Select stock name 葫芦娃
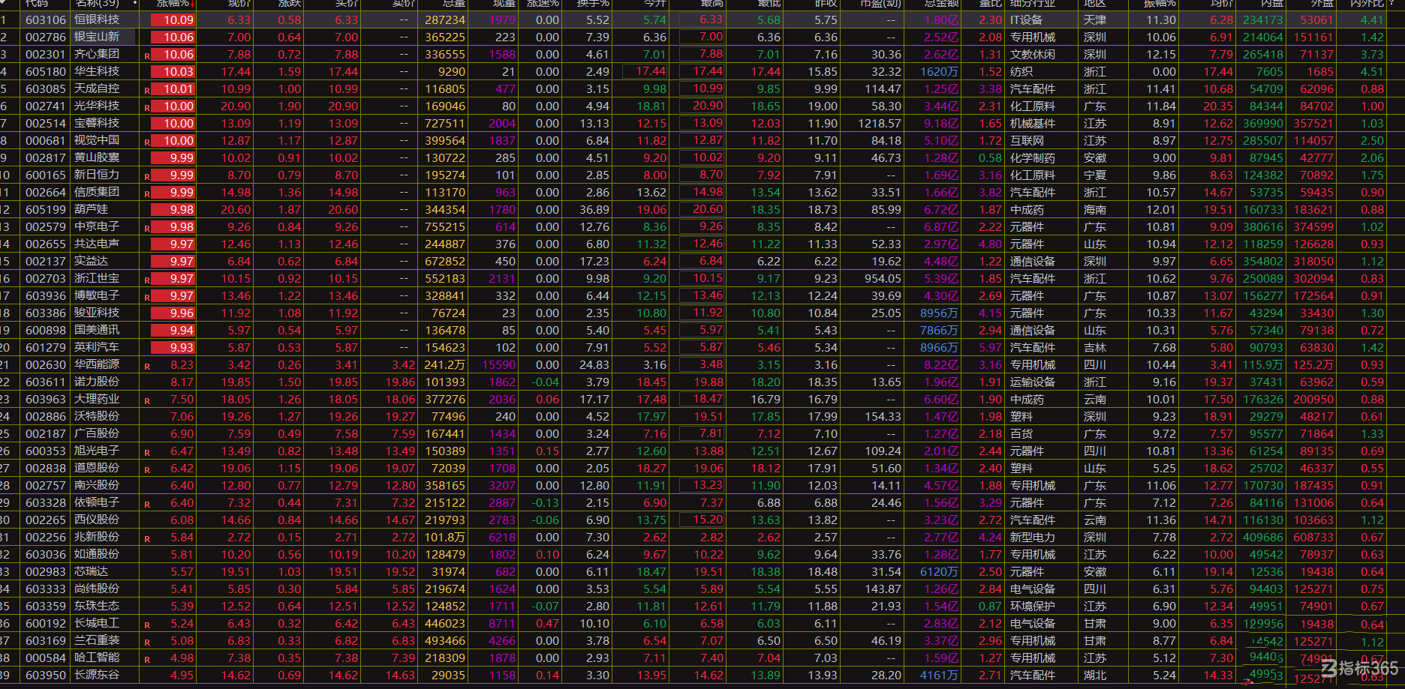 pyautogui.click(x=91, y=209)
